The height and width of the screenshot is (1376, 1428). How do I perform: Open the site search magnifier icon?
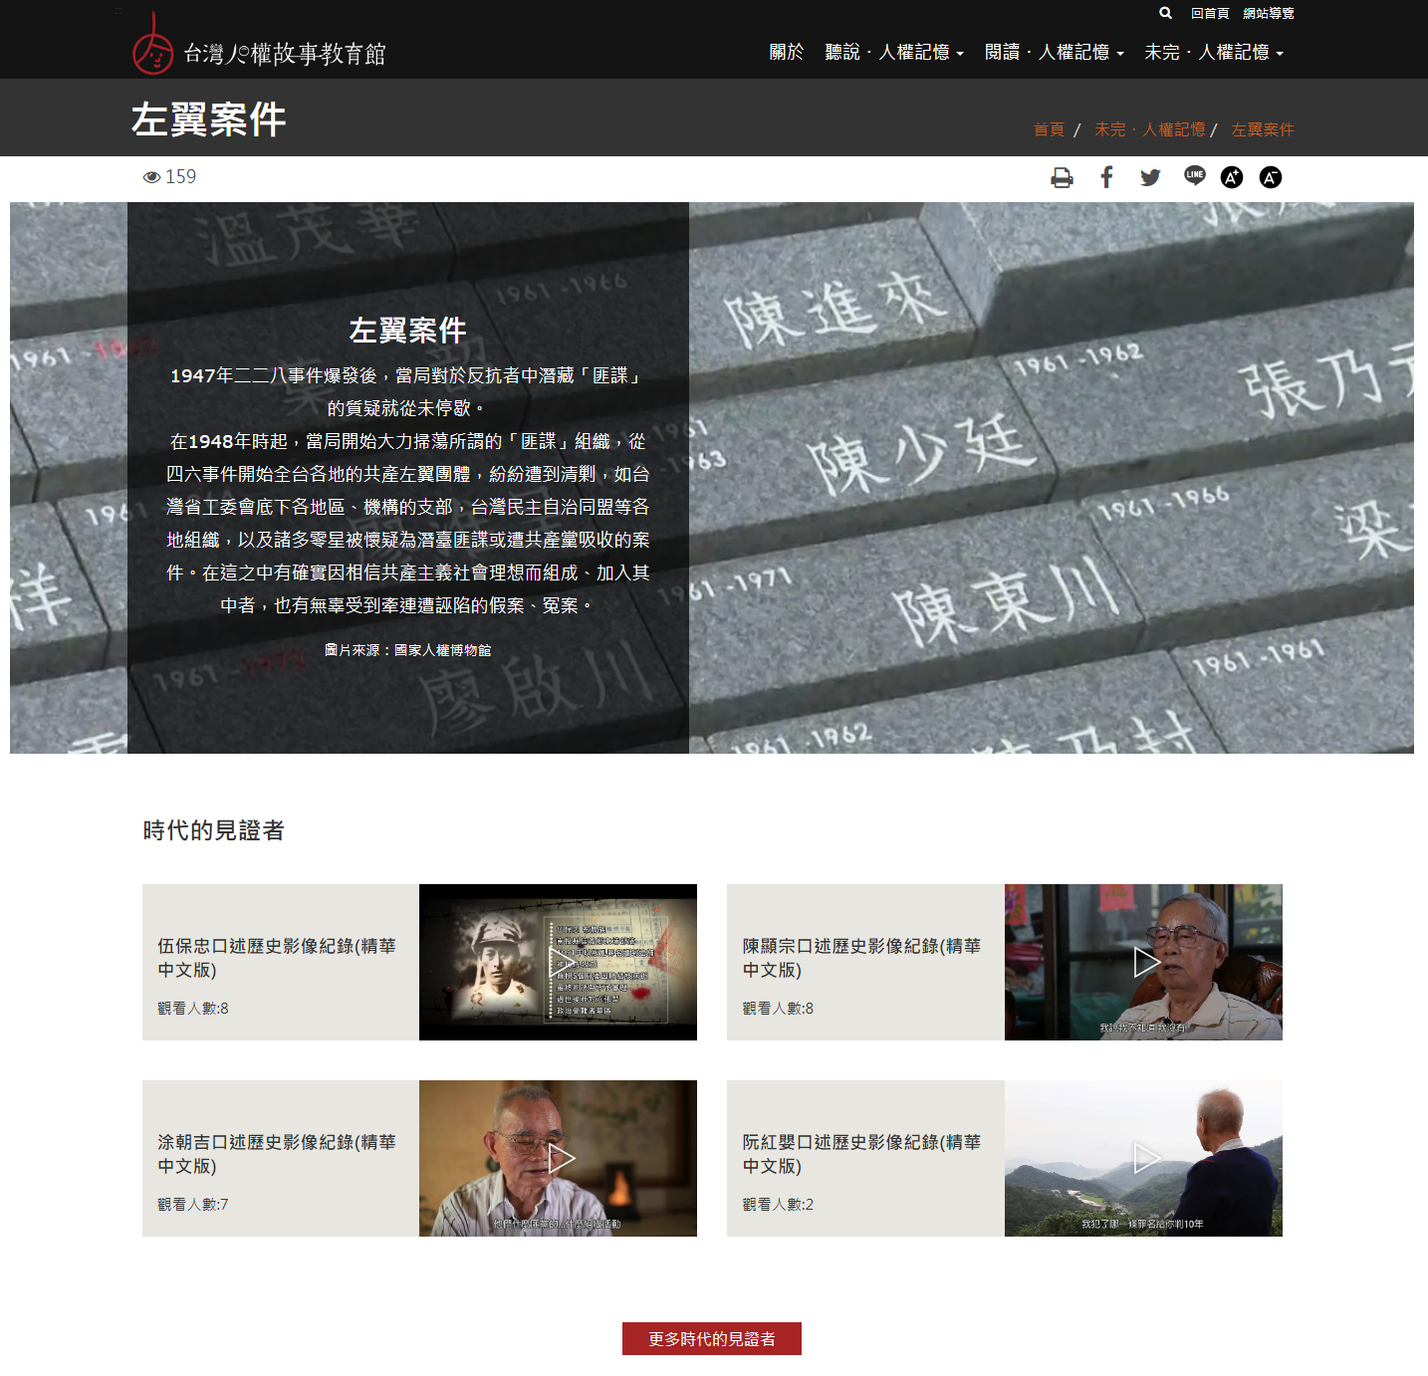tap(1165, 13)
